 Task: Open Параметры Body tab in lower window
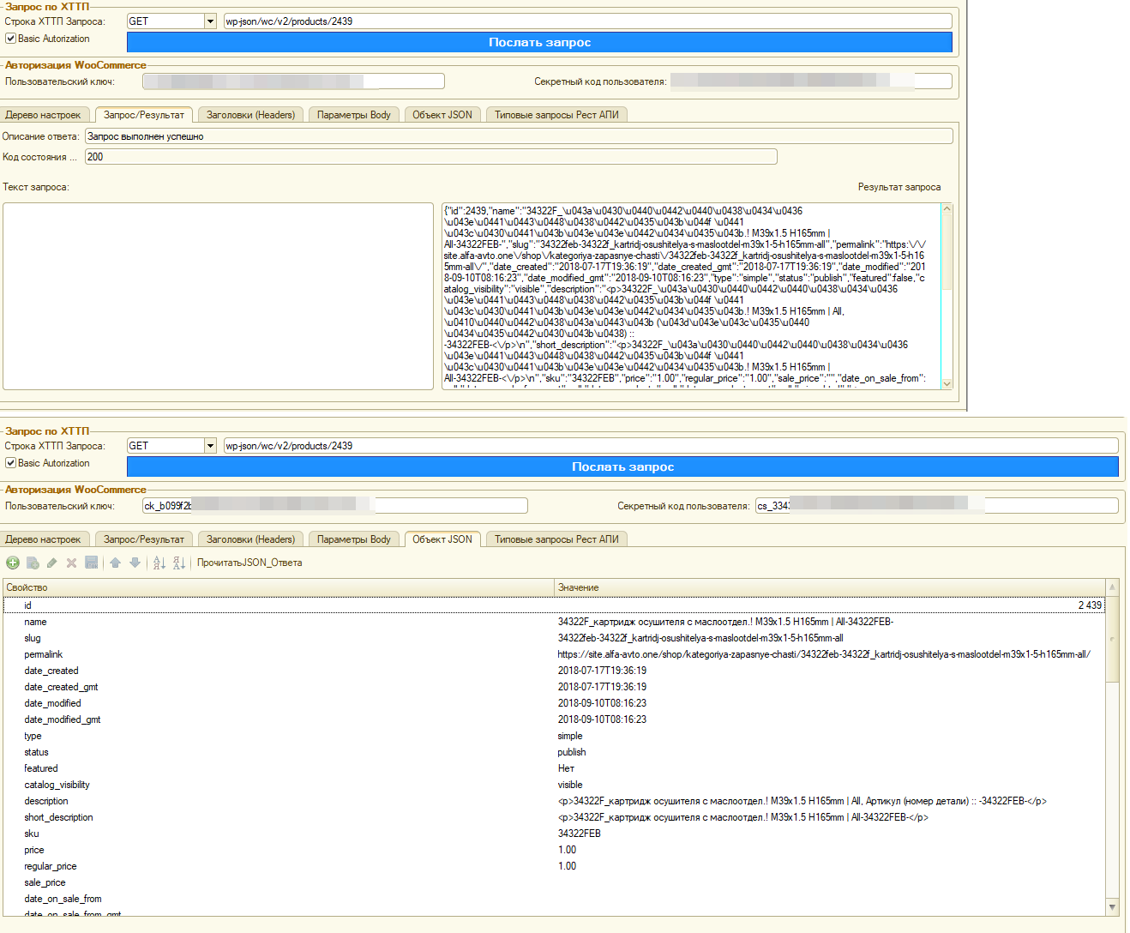point(354,539)
